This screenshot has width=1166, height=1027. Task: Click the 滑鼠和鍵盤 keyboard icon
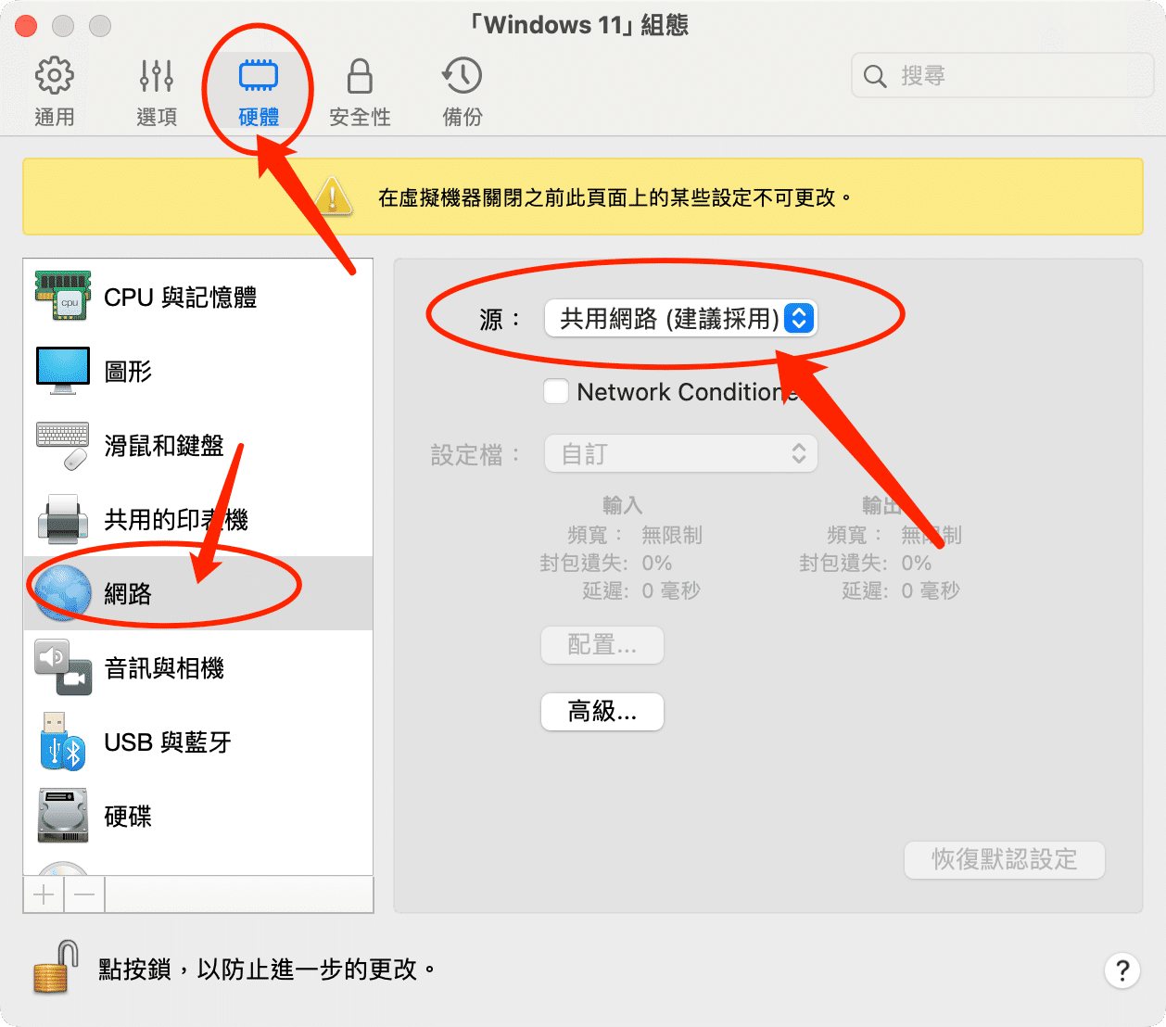pos(63,445)
